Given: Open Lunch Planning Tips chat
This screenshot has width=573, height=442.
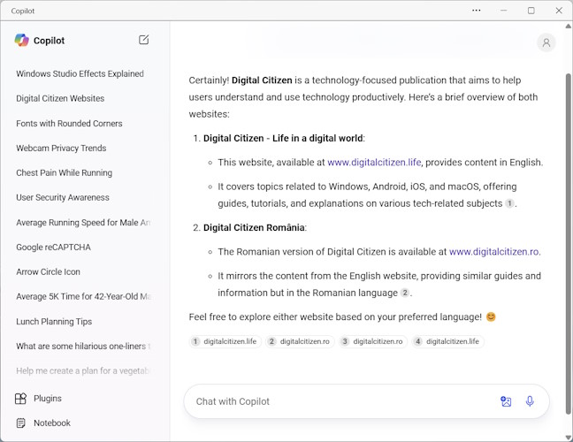Looking at the screenshot, I should click(x=54, y=322).
